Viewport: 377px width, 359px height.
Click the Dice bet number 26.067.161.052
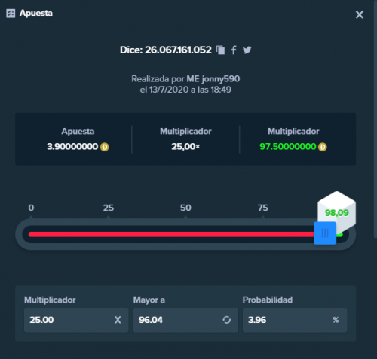[x=178, y=50]
